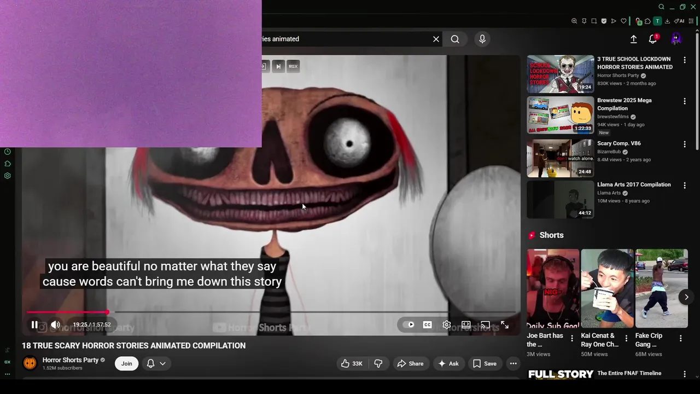
Task: Open browser downloads icon
Action: tap(667, 21)
